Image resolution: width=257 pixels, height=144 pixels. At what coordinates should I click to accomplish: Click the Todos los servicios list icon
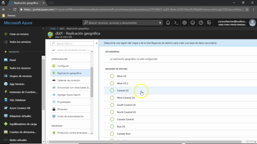pos(6,42)
